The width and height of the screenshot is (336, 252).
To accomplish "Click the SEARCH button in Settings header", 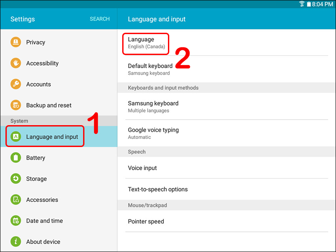I will coord(100,19).
